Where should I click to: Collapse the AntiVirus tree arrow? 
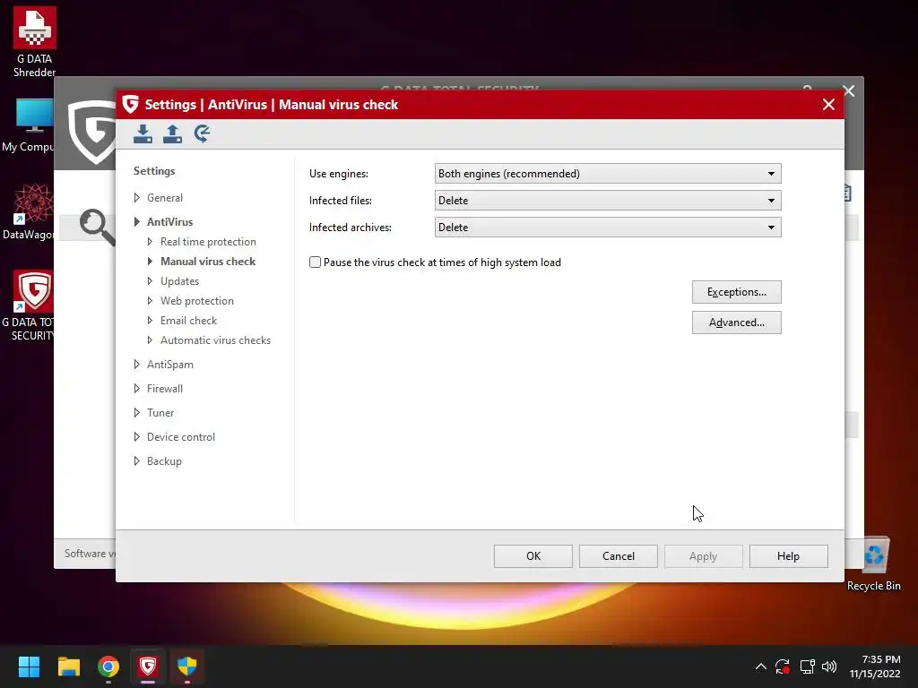coord(136,222)
